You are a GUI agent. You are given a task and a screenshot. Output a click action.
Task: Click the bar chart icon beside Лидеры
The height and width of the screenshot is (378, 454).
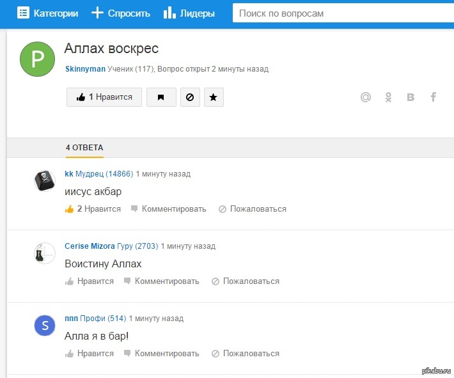pyautogui.click(x=169, y=13)
